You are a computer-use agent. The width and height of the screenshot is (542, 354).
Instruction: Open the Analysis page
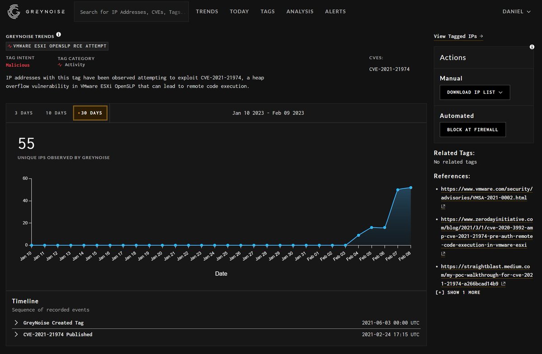(x=300, y=11)
